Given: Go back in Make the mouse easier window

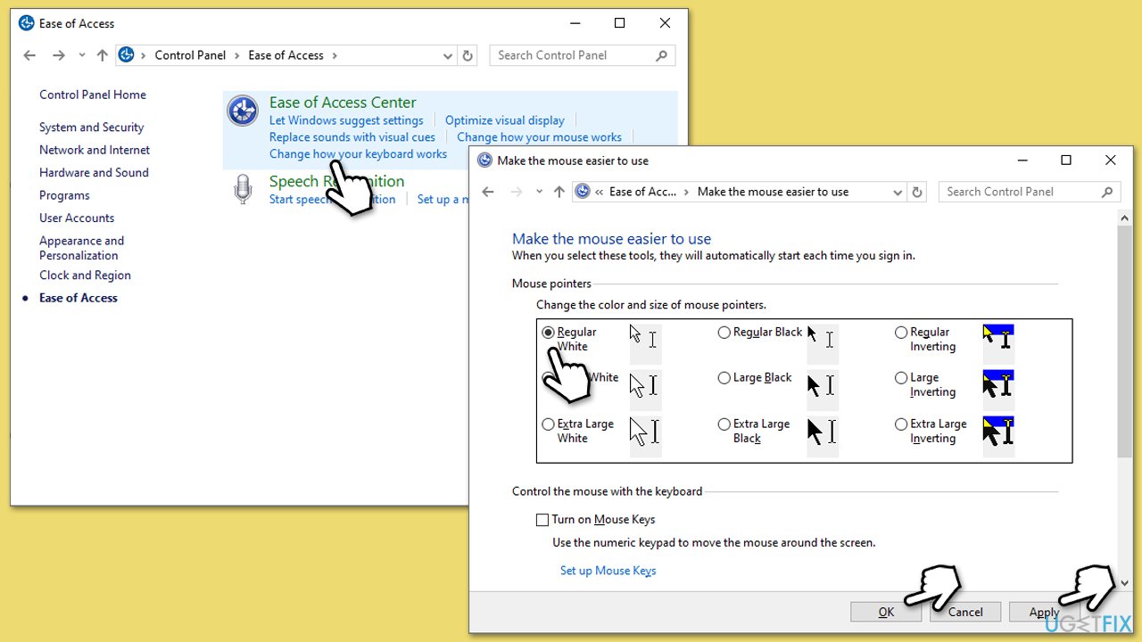Looking at the screenshot, I should (x=488, y=192).
